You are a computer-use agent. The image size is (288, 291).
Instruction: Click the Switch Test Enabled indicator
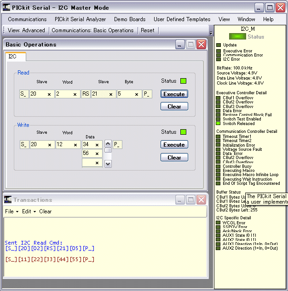(x=218, y=119)
